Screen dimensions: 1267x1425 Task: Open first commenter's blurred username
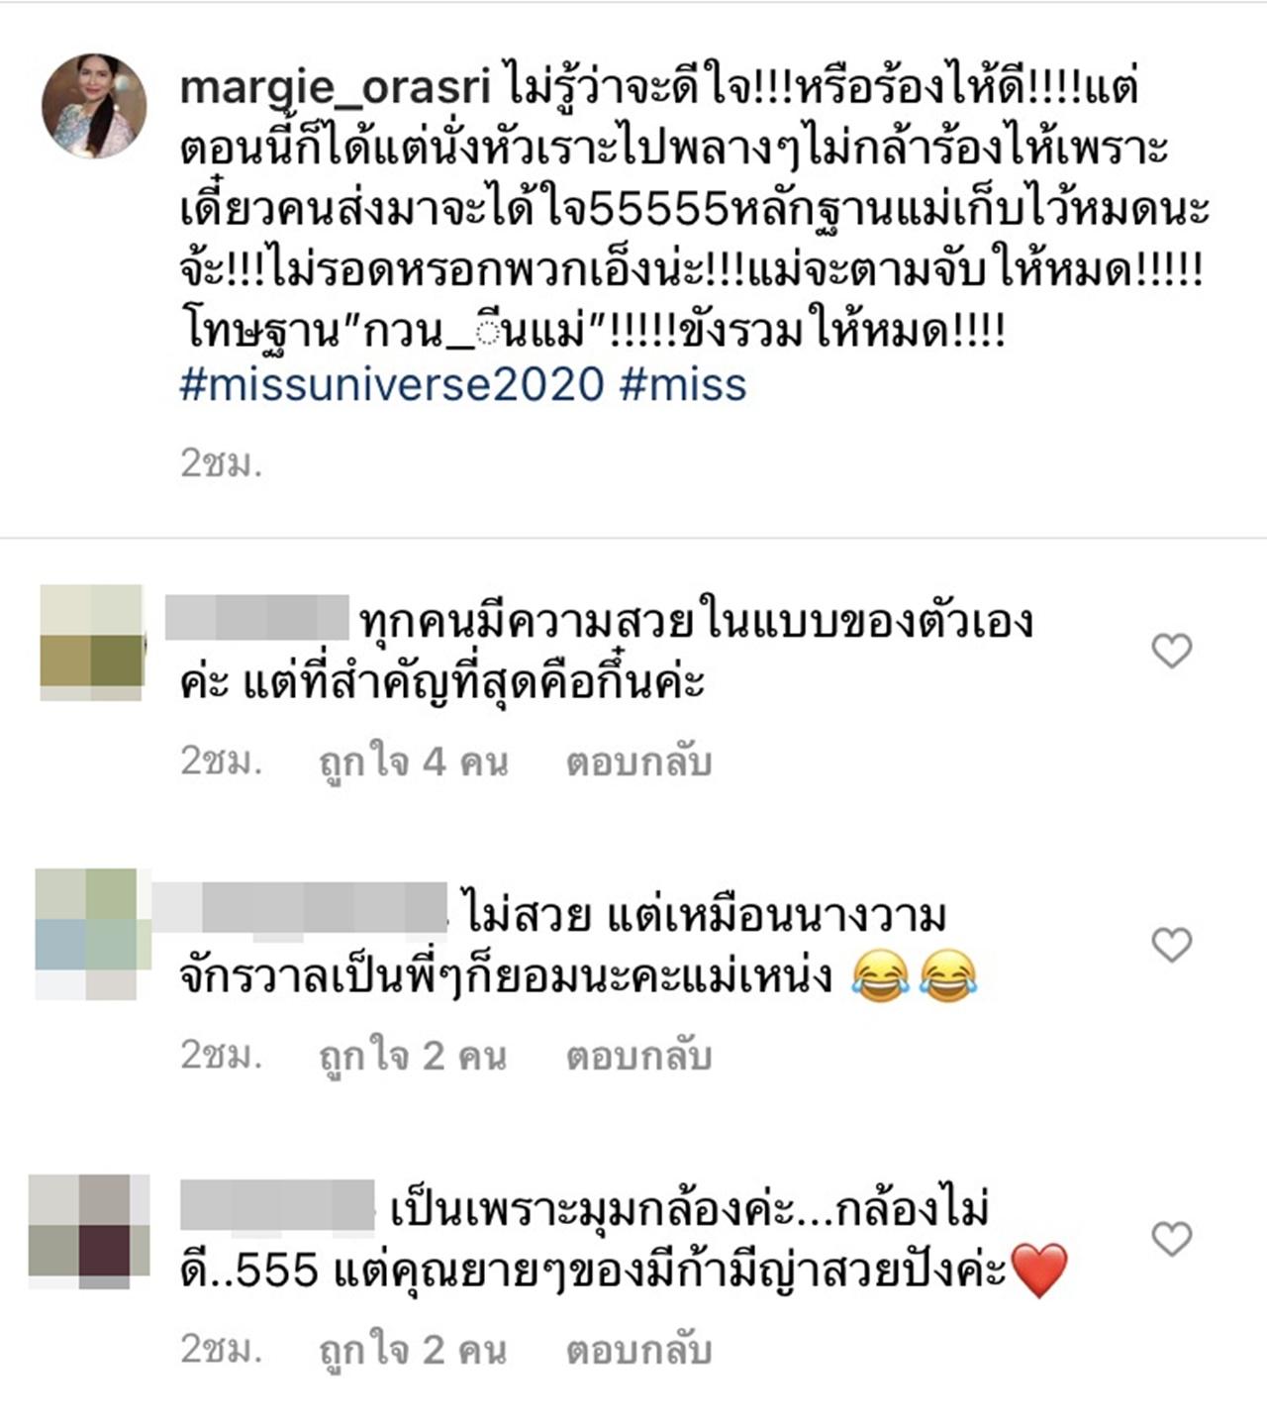(256, 616)
